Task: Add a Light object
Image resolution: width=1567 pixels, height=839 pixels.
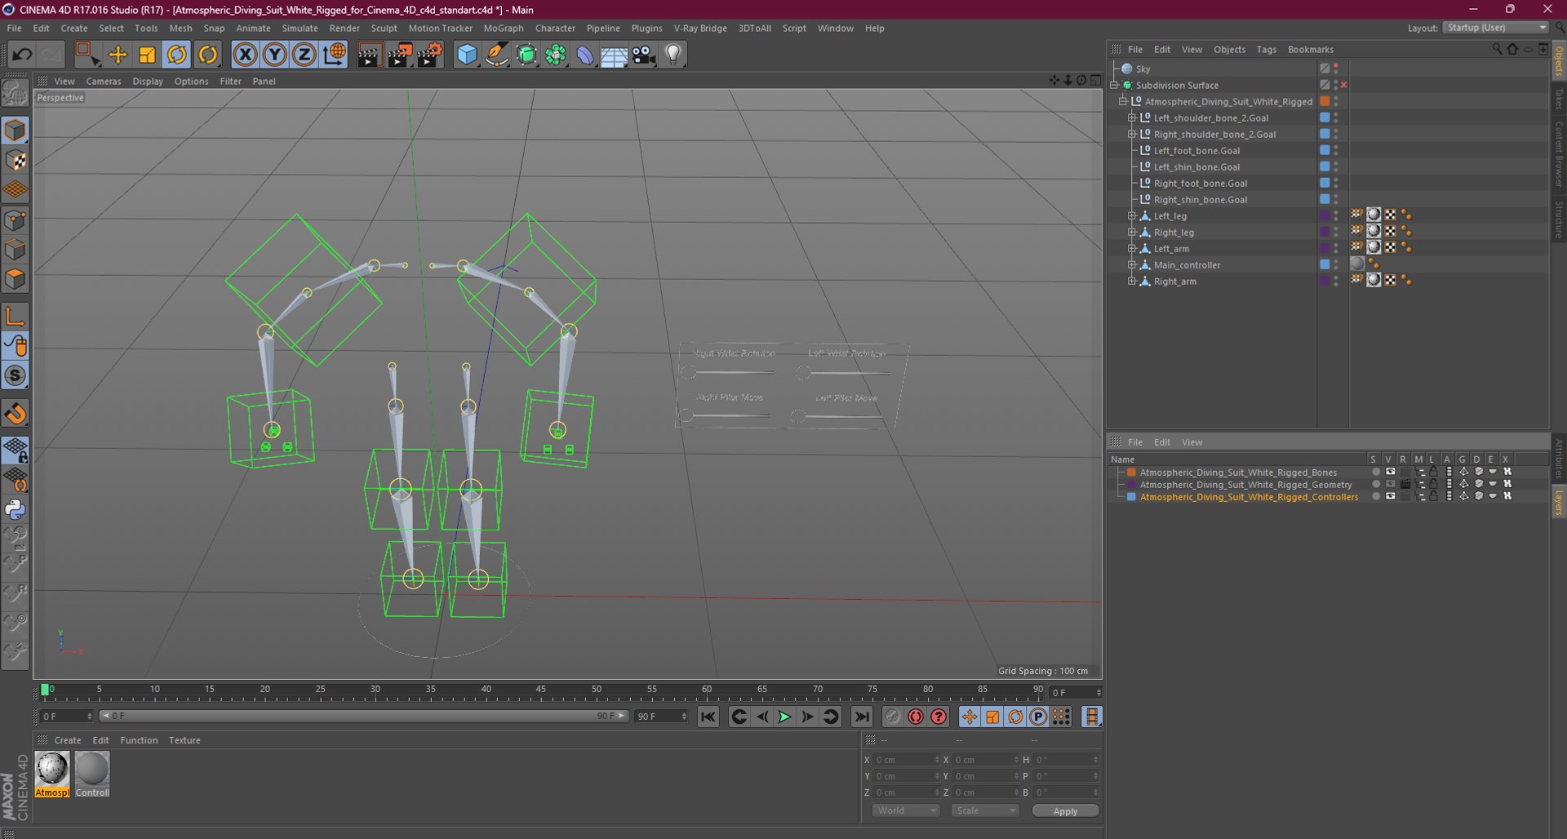Action: click(673, 55)
